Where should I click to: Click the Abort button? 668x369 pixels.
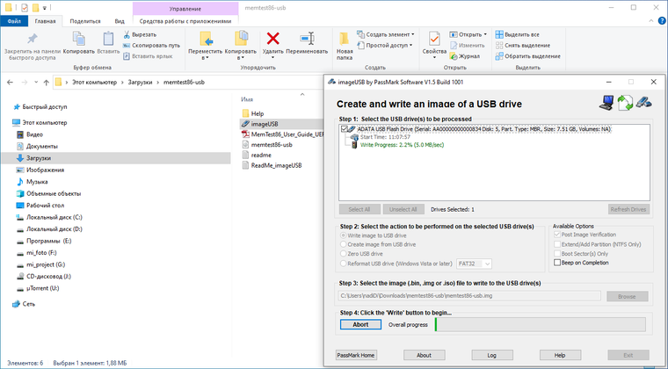360,324
